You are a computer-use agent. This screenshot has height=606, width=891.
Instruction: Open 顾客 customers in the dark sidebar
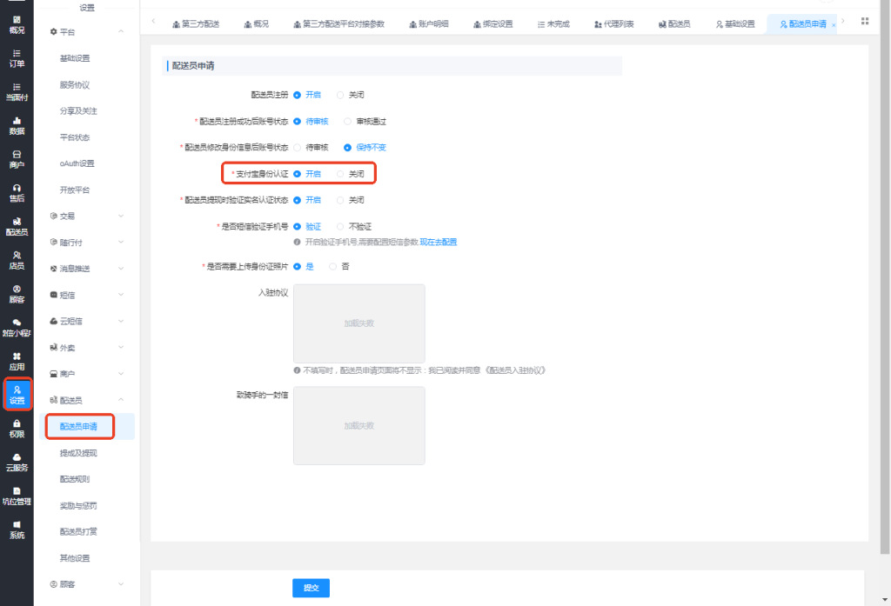pos(17,294)
